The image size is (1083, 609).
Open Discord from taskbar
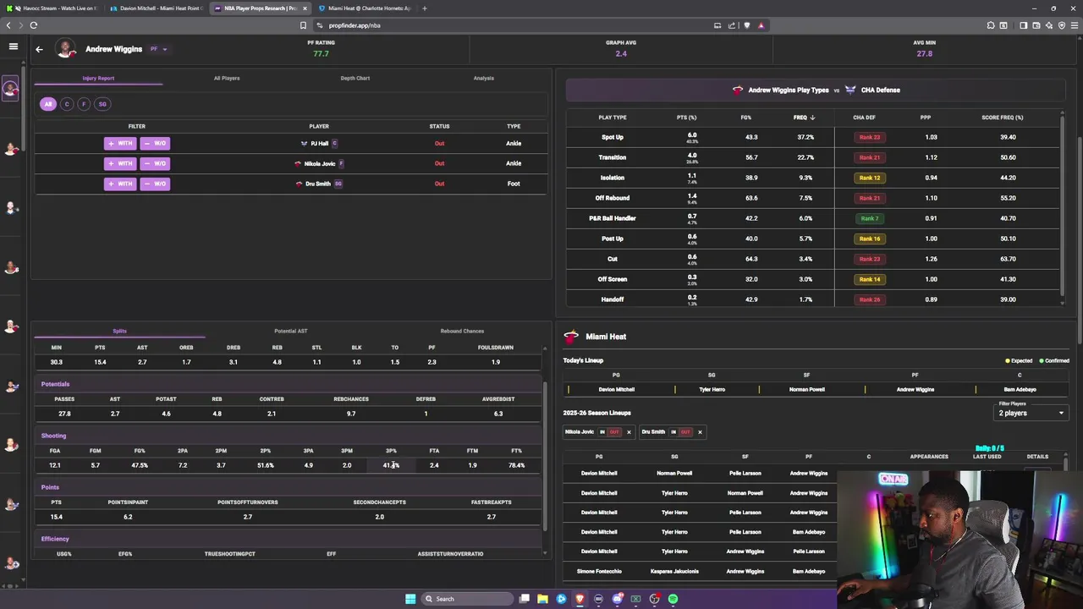pos(618,599)
